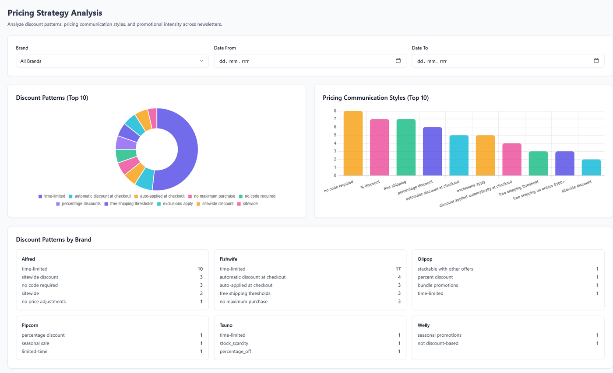Click the cyan 'automatic discount at checkout' bar
The image size is (613, 373).
(459, 155)
